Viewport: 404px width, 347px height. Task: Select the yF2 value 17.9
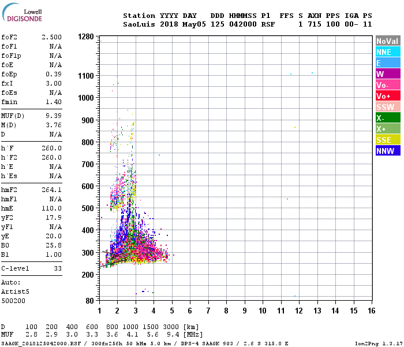coord(54,217)
